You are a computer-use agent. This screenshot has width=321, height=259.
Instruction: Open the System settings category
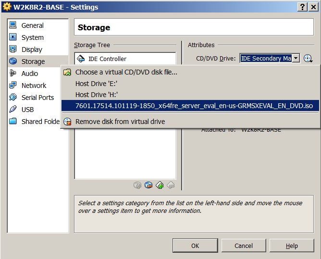click(38, 37)
